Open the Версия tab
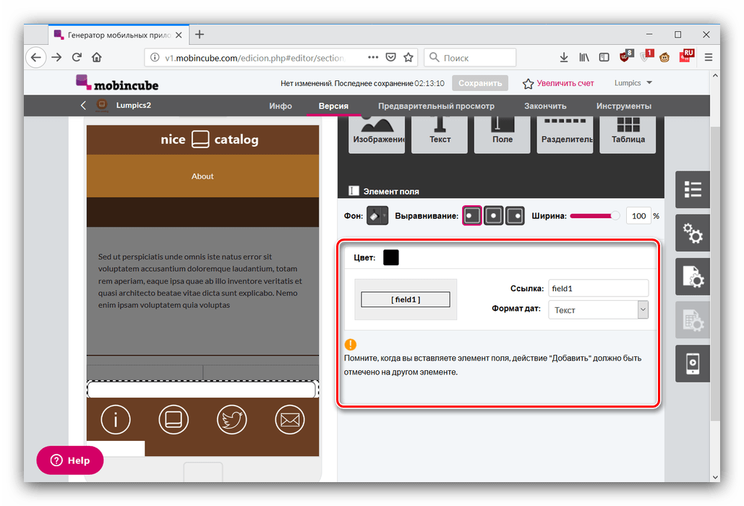Viewport: 744px width, 506px height. click(333, 106)
